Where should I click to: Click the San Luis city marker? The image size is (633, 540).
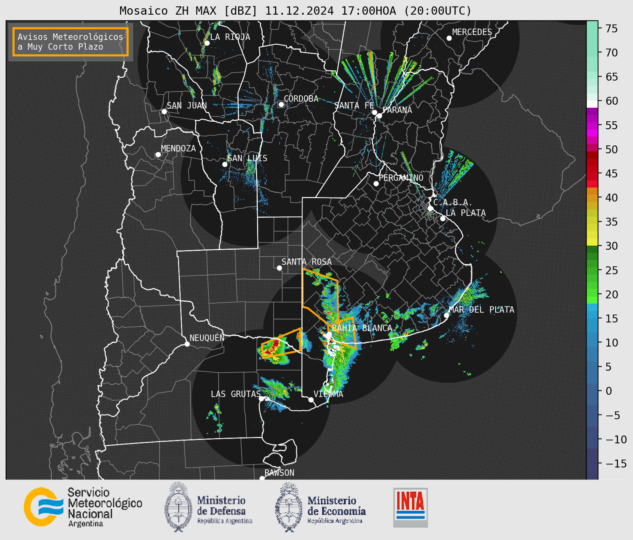225,164
